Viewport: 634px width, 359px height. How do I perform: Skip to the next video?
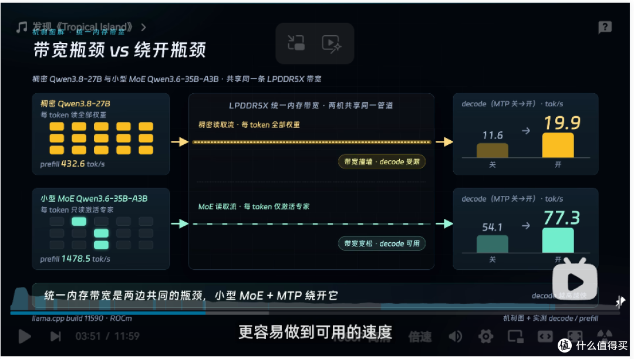55,336
